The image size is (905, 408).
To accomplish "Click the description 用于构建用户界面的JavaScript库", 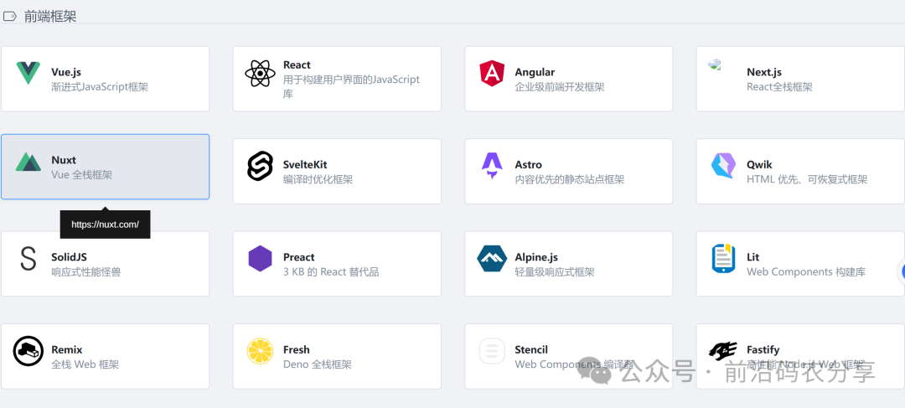I will pyautogui.click(x=351, y=86).
